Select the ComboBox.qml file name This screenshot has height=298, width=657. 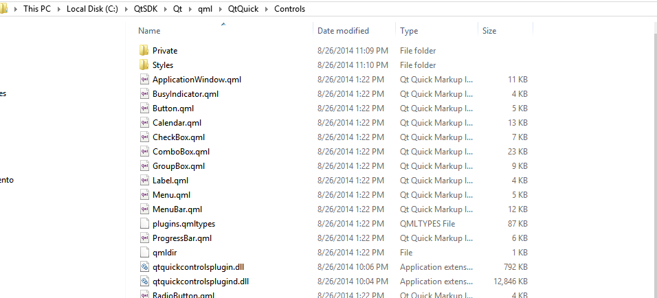pos(181,152)
